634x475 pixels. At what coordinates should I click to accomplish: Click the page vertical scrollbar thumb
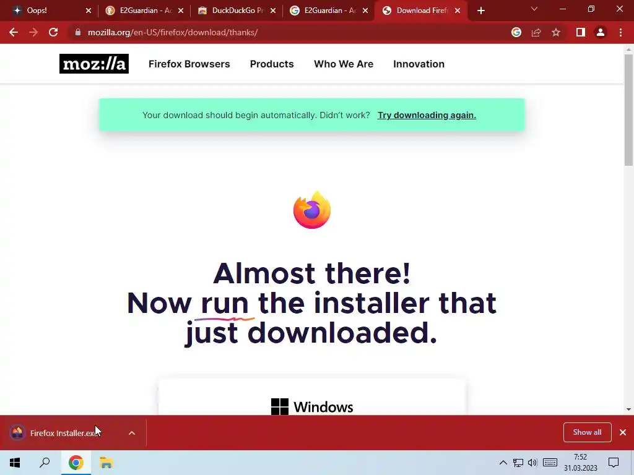[x=628, y=110]
